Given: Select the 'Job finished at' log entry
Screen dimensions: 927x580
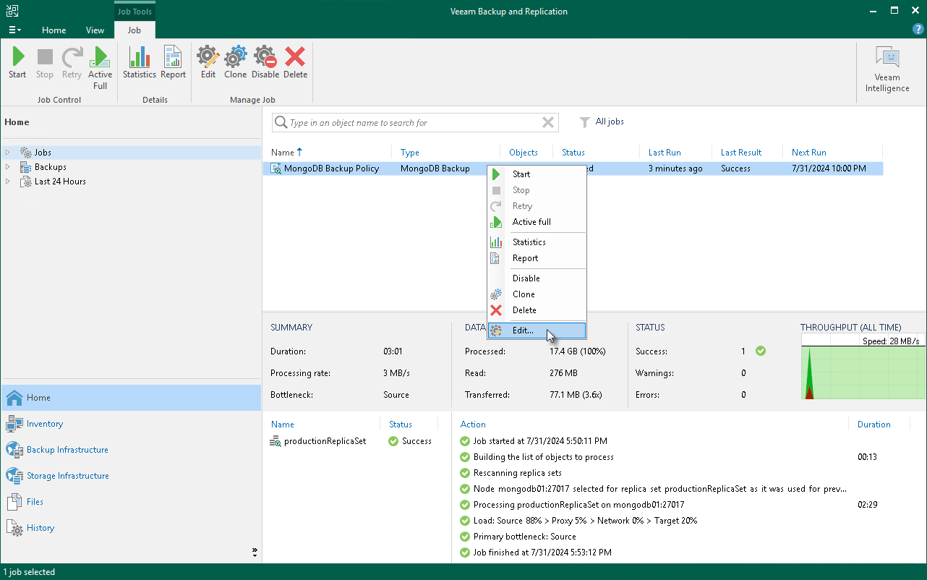Looking at the screenshot, I should 542,553.
